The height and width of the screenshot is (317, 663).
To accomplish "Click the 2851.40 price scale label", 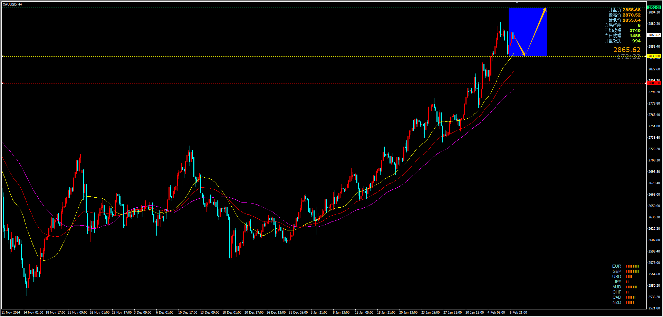I will pyautogui.click(x=654, y=47).
